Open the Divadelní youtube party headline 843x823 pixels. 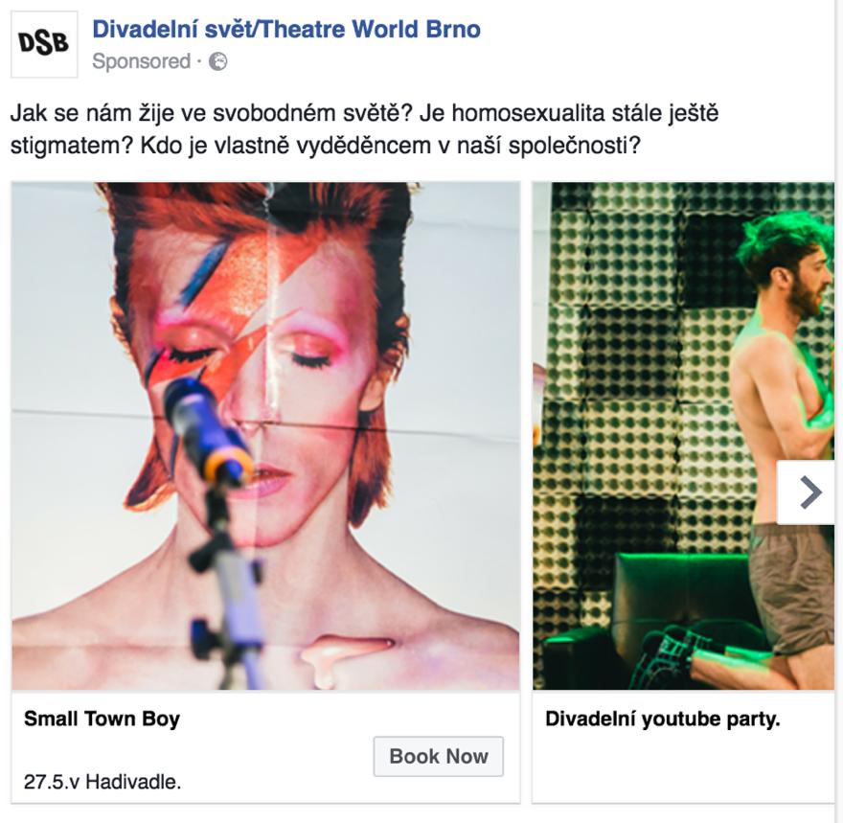[x=662, y=719]
